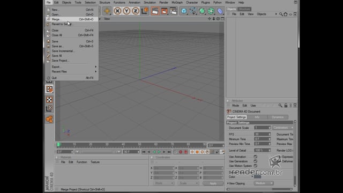Screen dimensions: 343x193
Task: Toggle the viewport layout icon
Action: pyautogui.click(x=222, y=19)
